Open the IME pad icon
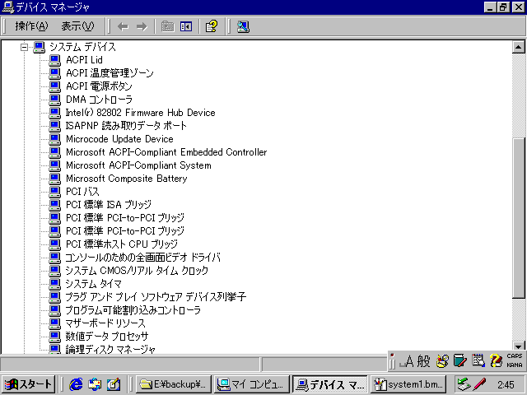The image size is (527, 395). (442, 361)
